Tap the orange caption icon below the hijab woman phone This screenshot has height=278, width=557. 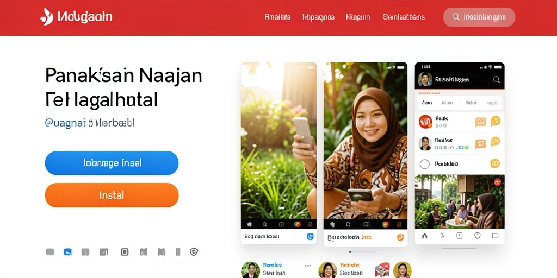(400, 237)
